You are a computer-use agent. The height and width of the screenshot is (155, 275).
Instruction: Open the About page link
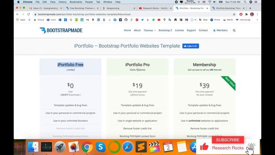(x=137, y=31)
